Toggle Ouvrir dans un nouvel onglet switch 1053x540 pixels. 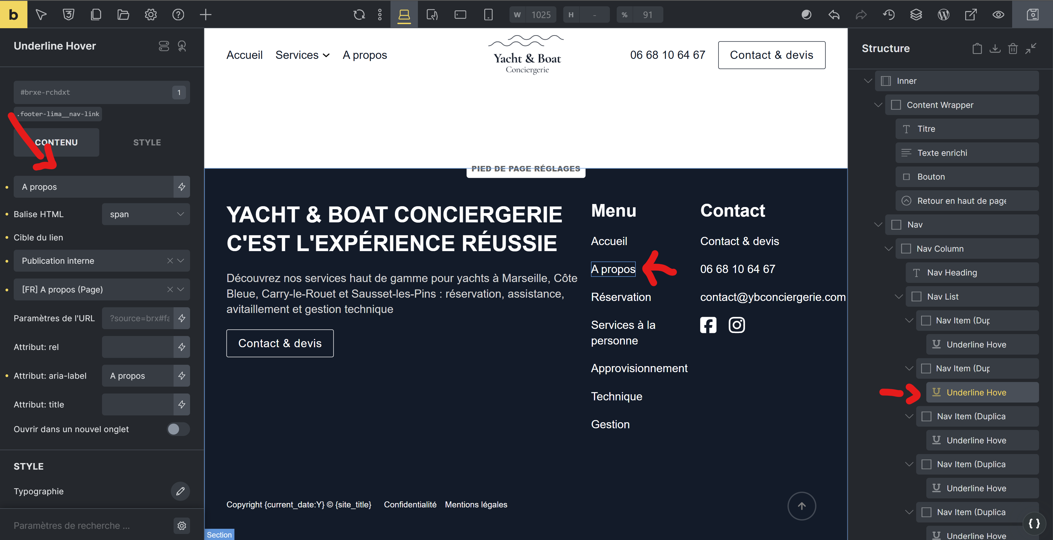pos(178,429)
